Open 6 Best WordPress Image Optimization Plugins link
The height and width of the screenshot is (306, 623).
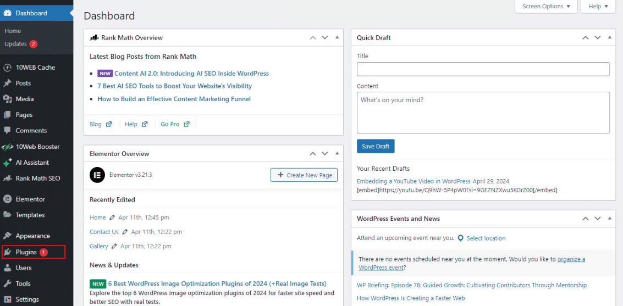tap(217, 284)
